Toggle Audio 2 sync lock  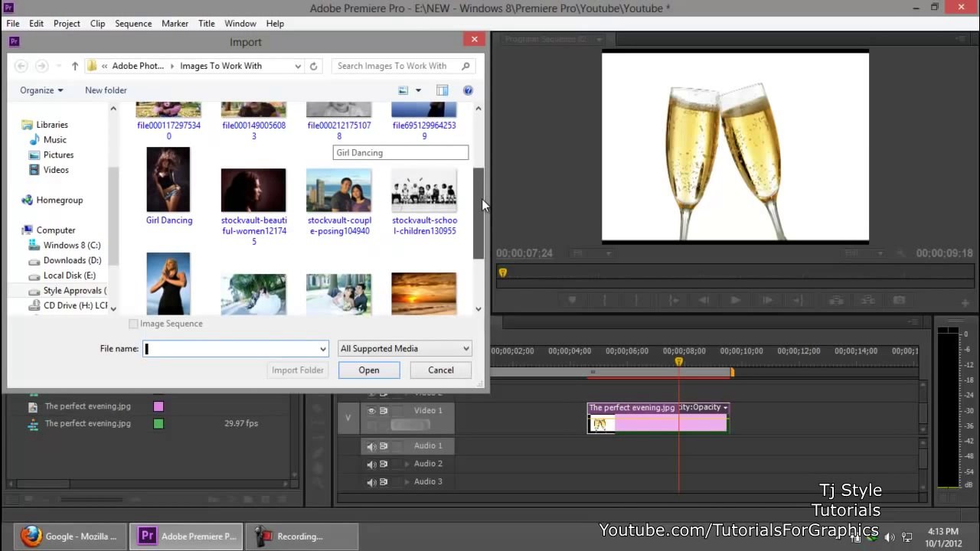[384, 464]
